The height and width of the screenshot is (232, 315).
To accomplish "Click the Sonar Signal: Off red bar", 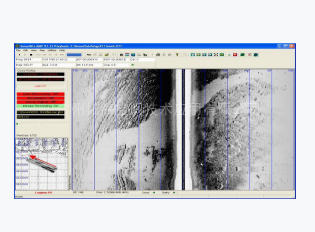I will [x=40, y=101].
